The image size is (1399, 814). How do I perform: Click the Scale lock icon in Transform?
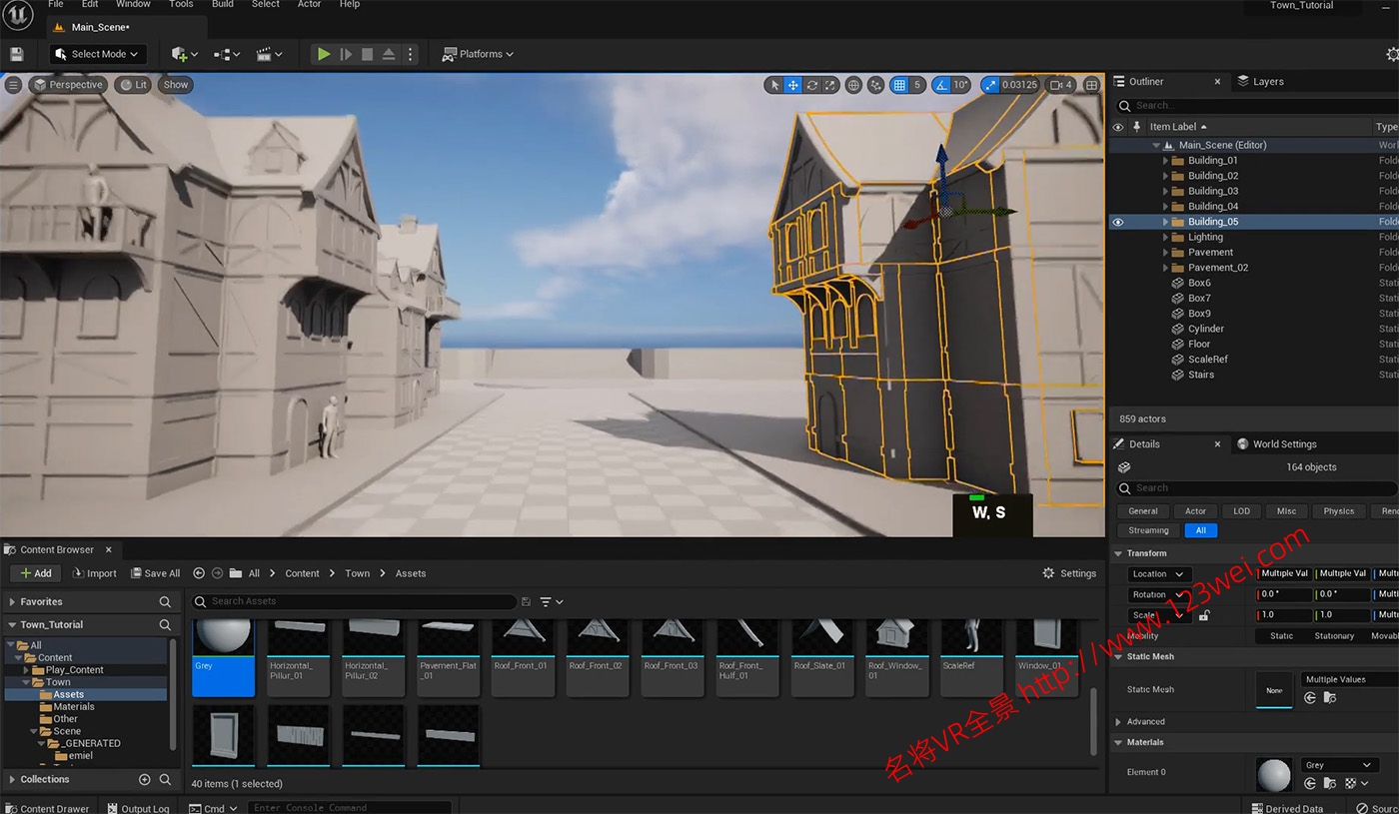pyautogui.click(x=1204, y=615)
